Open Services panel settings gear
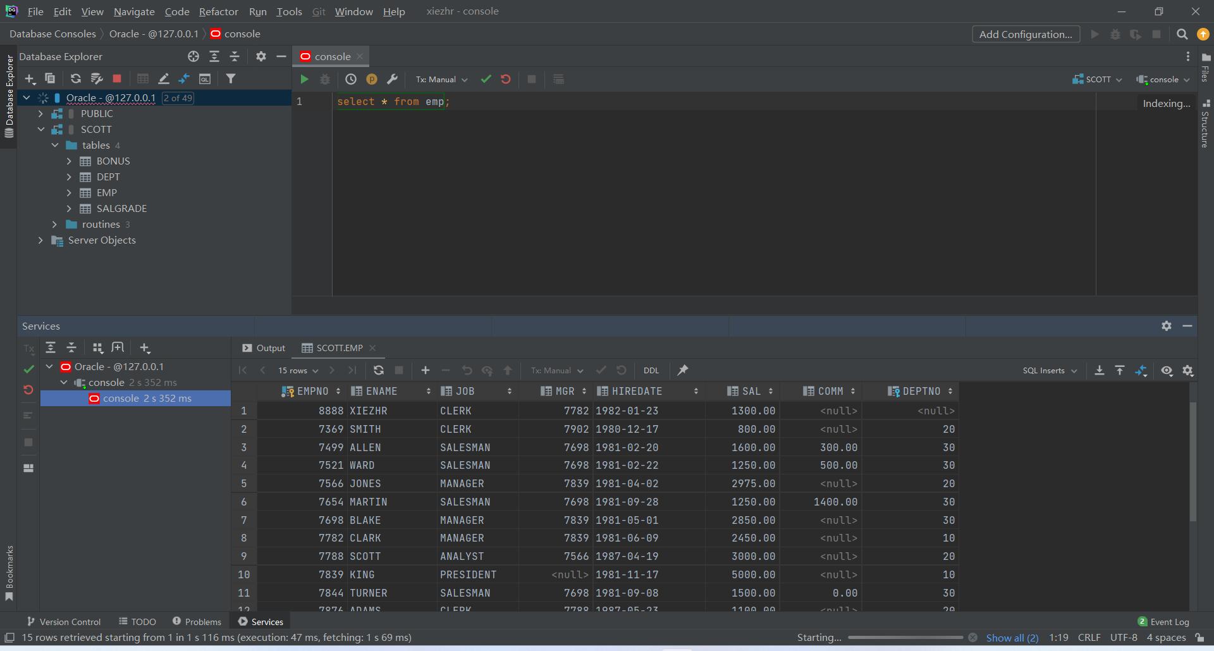Image resolution: width=1214 pixels, height=651 pixels. (x=1167, y=326)
